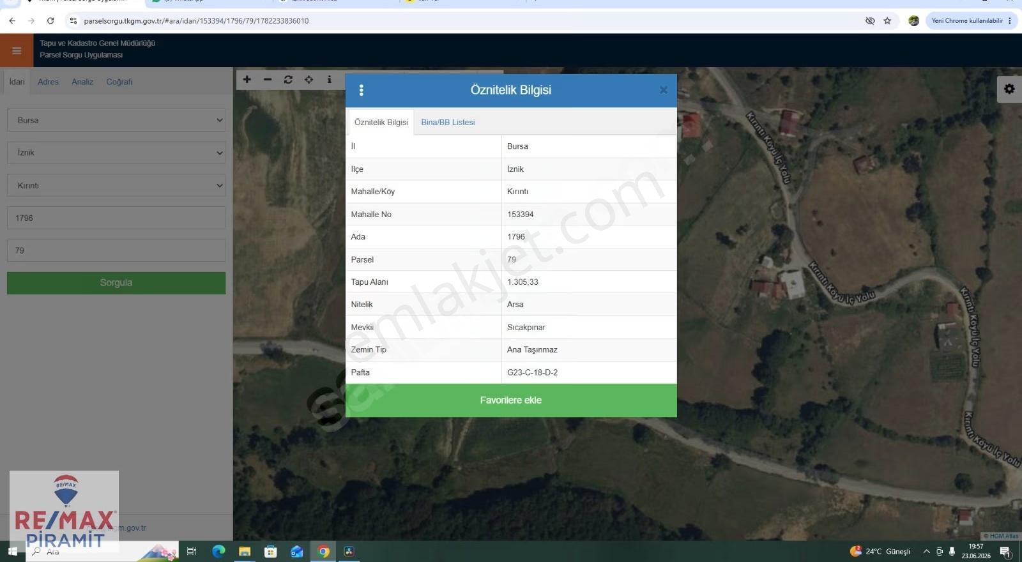Switch to the Analiz tab
Viewport: 1022px width, 562px height.
point(82,82)
